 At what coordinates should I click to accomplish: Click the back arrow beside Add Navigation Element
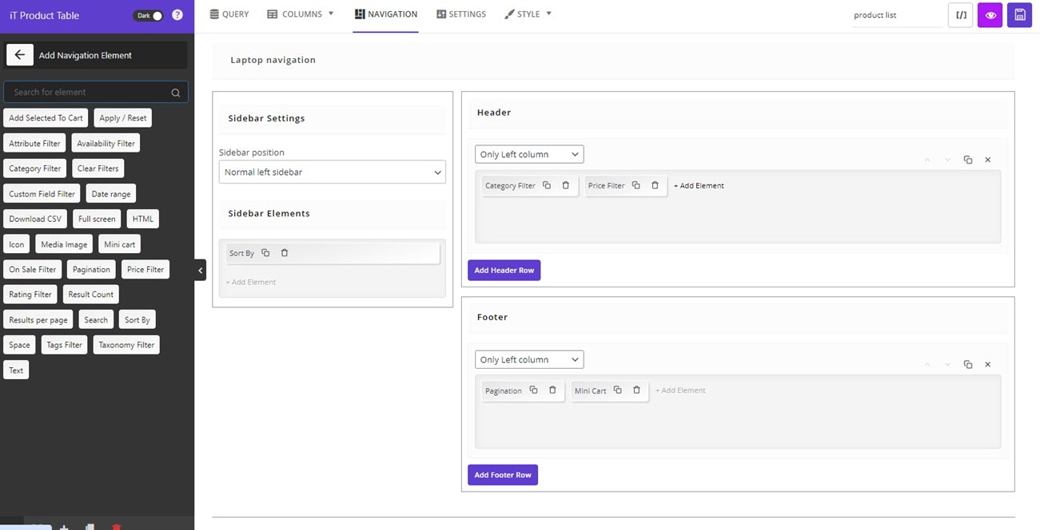tap(19, 55)
